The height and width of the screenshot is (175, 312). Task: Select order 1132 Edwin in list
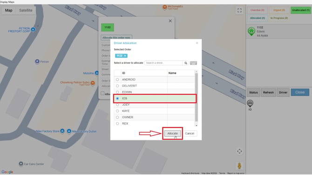click(279, 32)
